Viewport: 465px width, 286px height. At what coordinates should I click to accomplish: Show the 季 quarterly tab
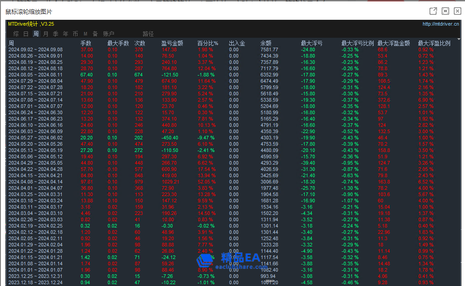55,34
